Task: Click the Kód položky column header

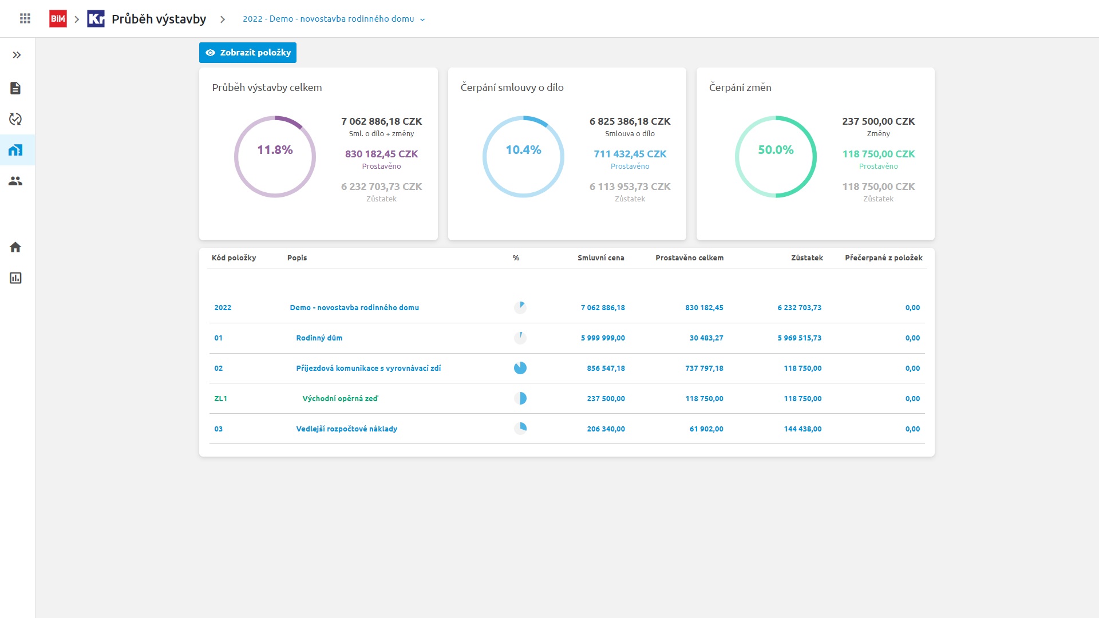Action: pos(234,258)
